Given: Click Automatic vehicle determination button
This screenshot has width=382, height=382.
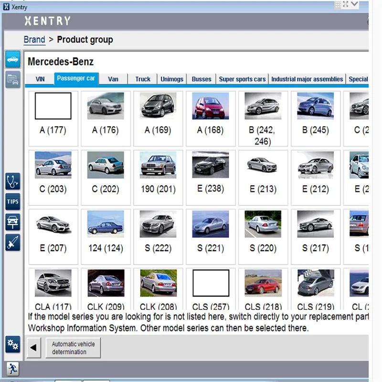Looking at the screenshot, I should pos(73,348).
